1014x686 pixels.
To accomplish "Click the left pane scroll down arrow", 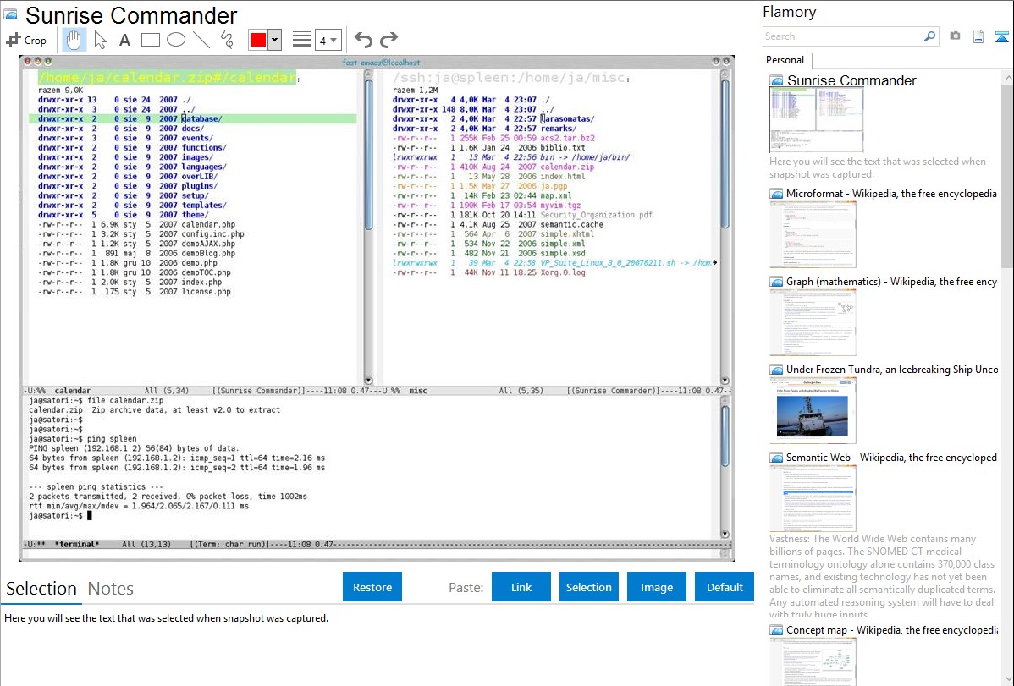I will [368, 381].
